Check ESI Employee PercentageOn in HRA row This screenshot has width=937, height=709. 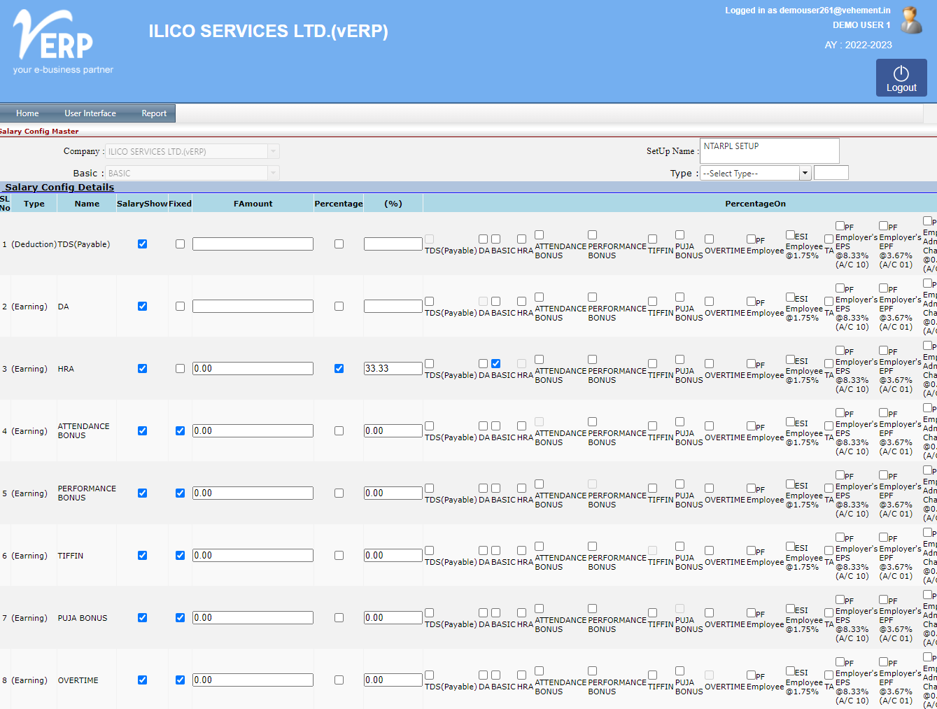pyautogui.click(x=790, y=359)
